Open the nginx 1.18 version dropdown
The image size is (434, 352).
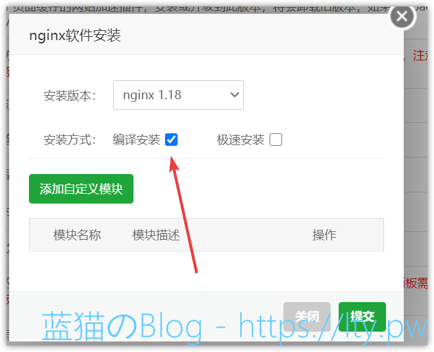pos(178,95)
